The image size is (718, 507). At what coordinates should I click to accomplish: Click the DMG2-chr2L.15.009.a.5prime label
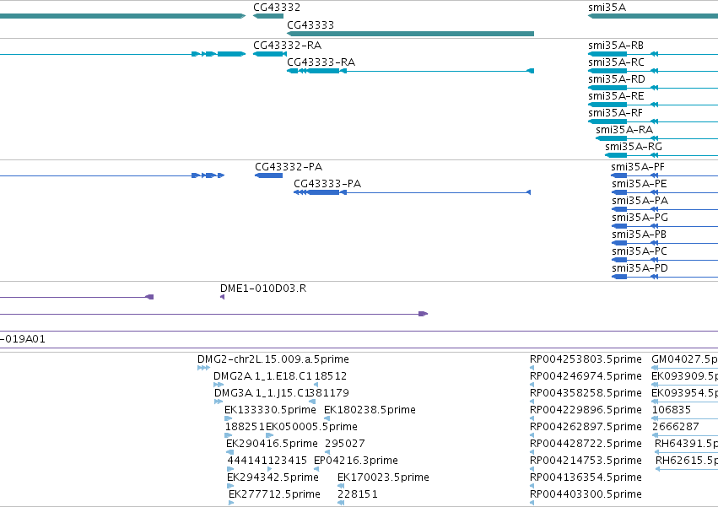click(x=273, y=359)
